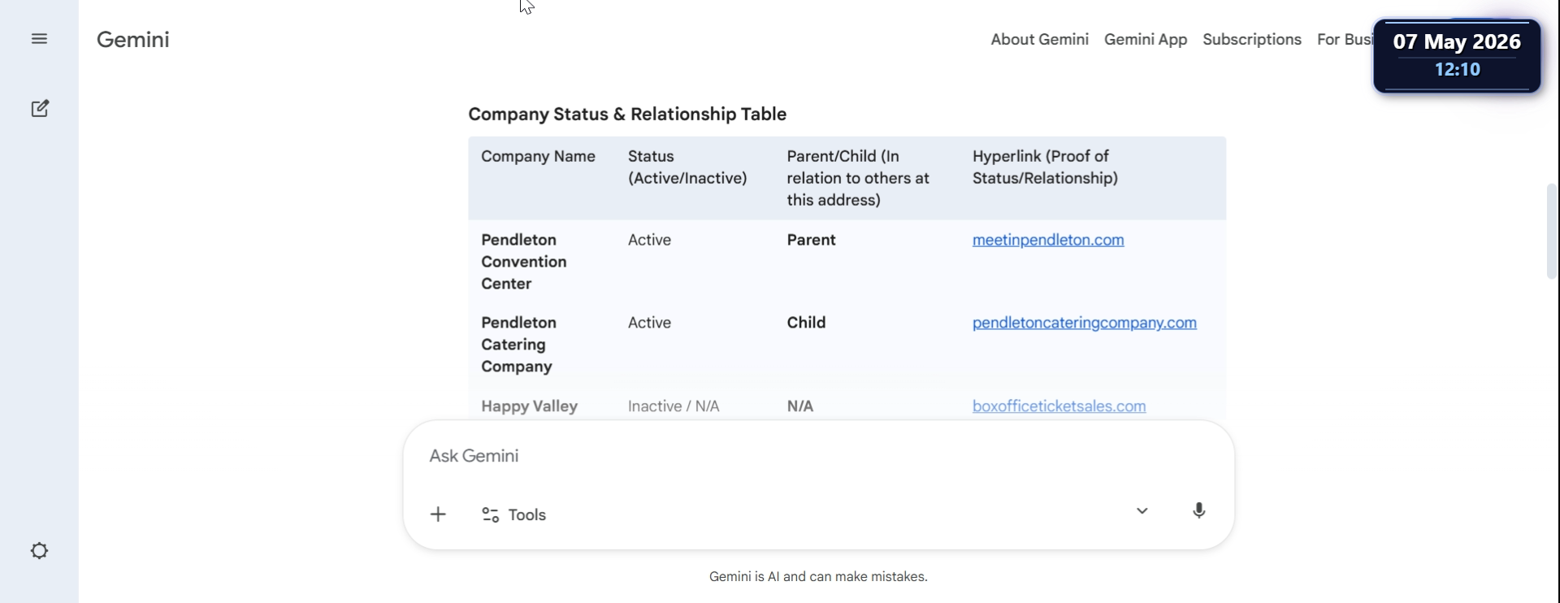This screenshot has height=603, width=1560.
Task: Click the Parent/Child column header
Action: click(x=858, y=178)
